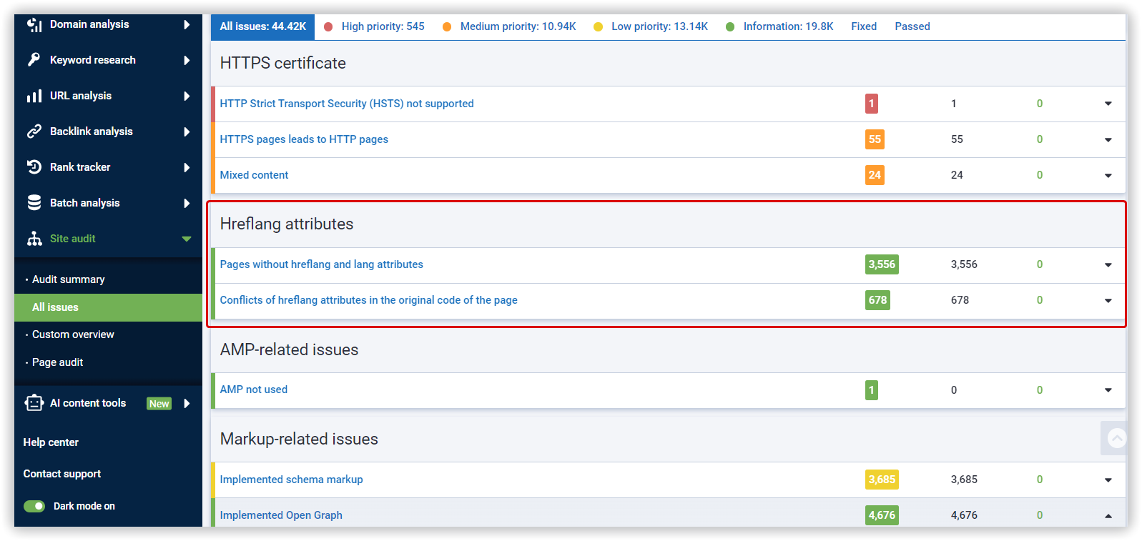This screenshot has height=541, width=1142.
Task: Expand the AI content tools submenu arrow
Action: pyautogui.click(x=187, y=403)
